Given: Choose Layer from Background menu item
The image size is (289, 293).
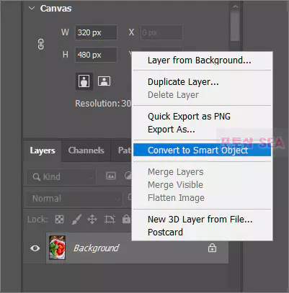Looking at the screenshot, I should (200, 60).
